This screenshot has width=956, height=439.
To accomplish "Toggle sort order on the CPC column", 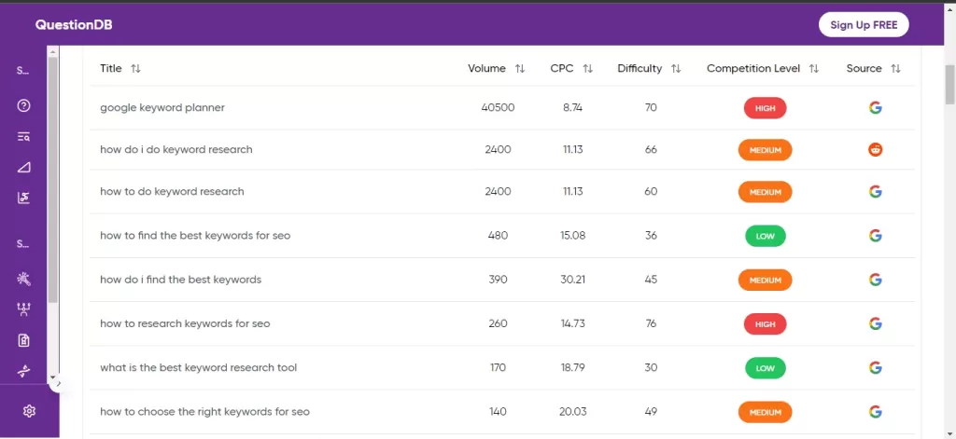I will tap(587, 69).
